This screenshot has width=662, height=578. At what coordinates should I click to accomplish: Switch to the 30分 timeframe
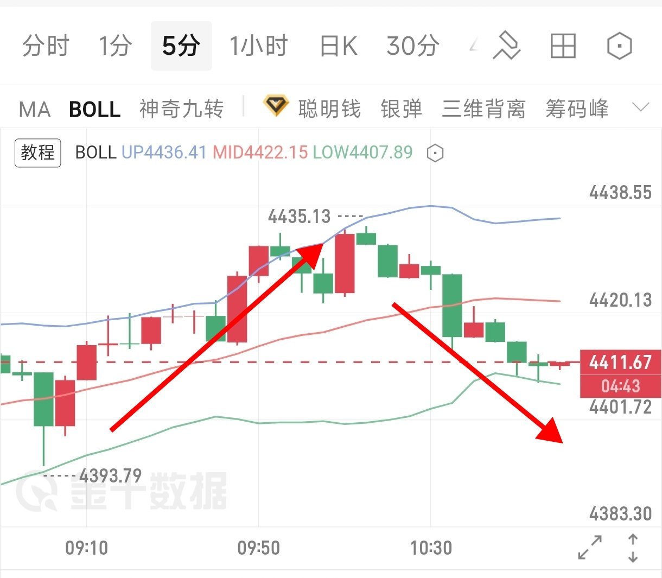coord(412,46)
